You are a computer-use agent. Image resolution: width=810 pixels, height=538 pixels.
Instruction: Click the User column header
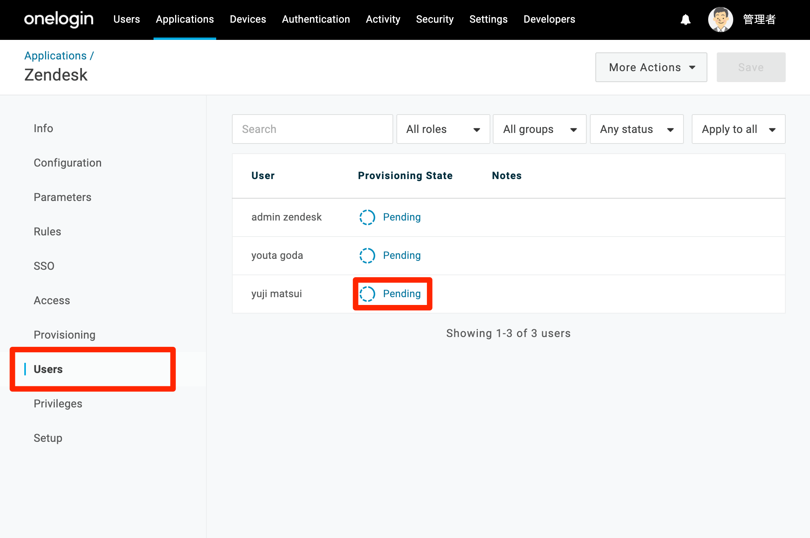pyautogui.click(x=263, y=176)
